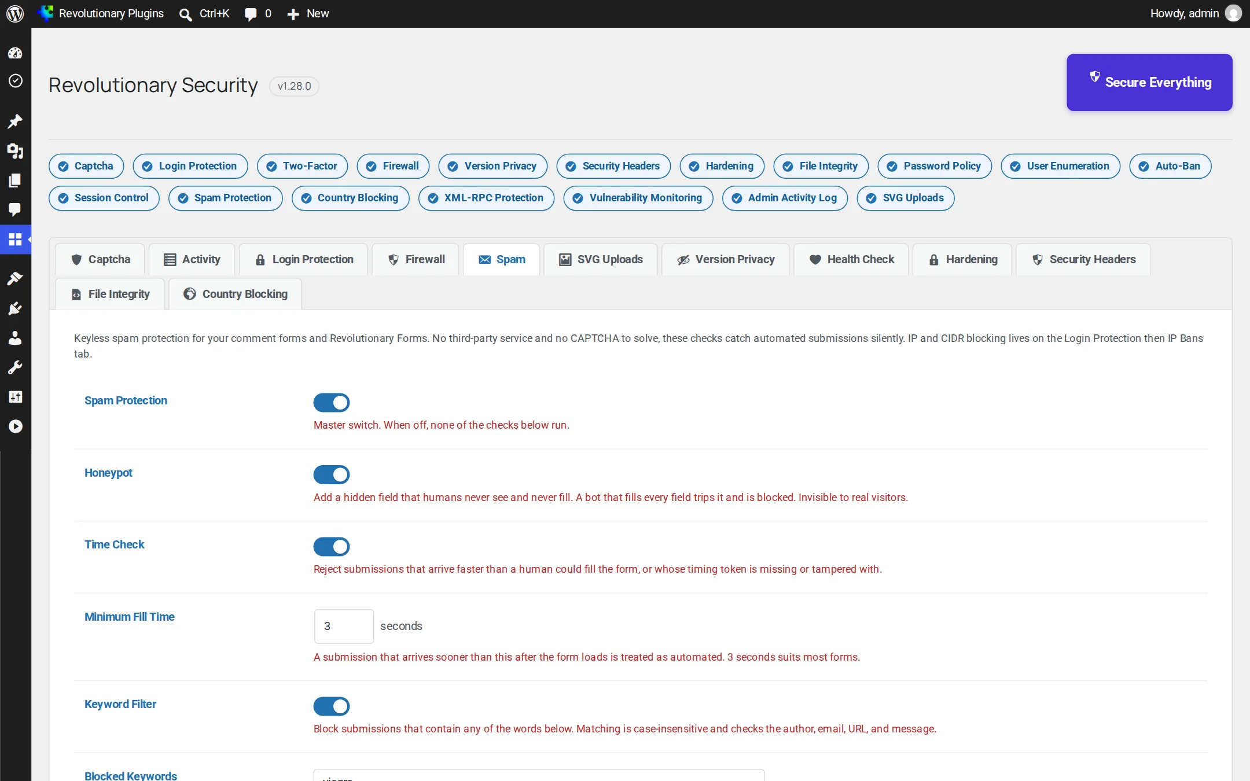Open the Comments sidebar icon
The width and height of the screenshot is (1250, 781).
coord(15,209)
